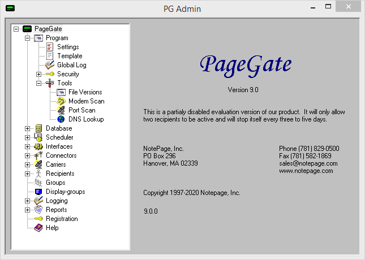Click the Groups people icon
The width and height of the screenshot is (365, 260).
point(38,183)
